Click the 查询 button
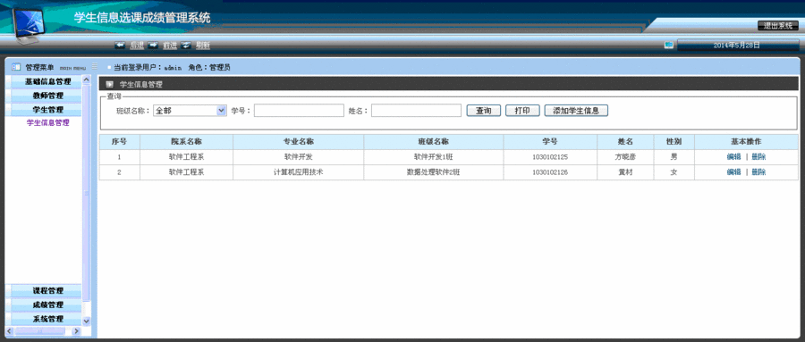 [484, 110]
